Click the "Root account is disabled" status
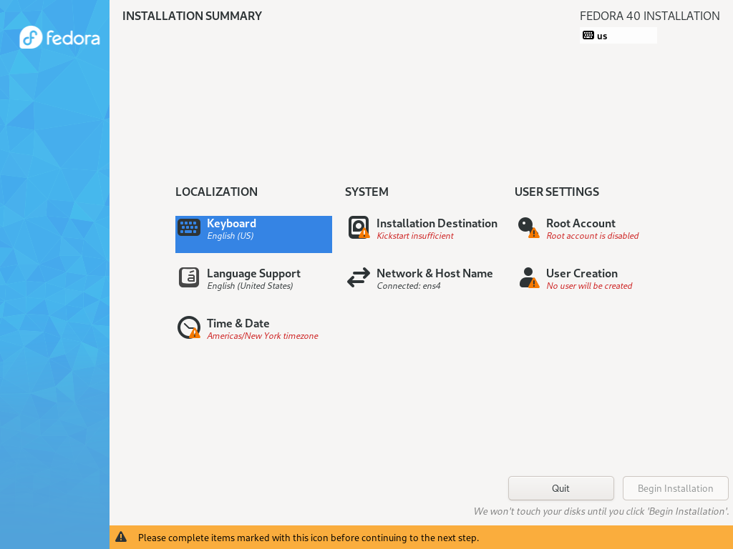Viewport: 733px width, 549px height. coord(593,236)
